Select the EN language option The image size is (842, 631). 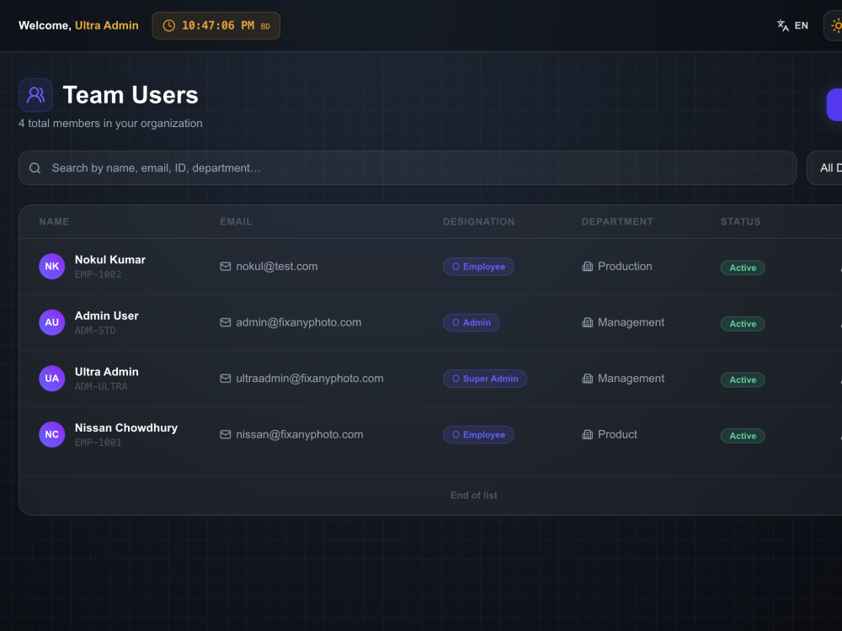tap(802, 25)
